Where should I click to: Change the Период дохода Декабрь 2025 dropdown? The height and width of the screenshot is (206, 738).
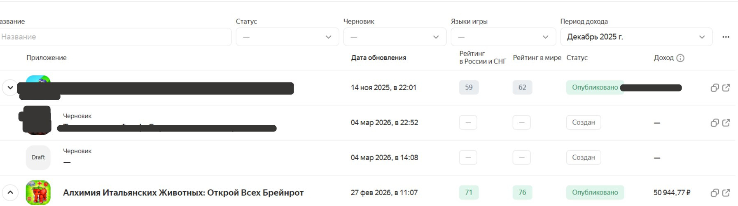pyautogui.click(x=636, y=37)
